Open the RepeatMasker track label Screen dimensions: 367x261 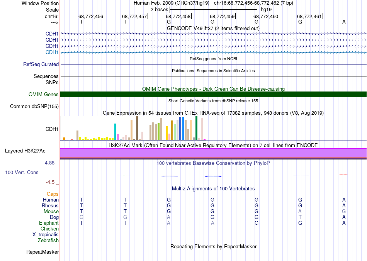tap(42, 252)
